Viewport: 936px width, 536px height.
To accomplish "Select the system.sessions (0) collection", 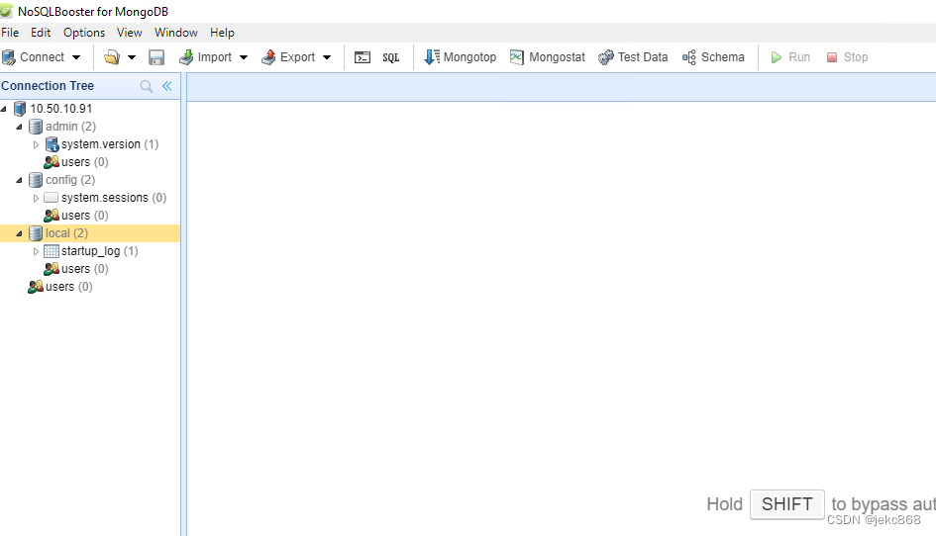I will pos(90,198).
